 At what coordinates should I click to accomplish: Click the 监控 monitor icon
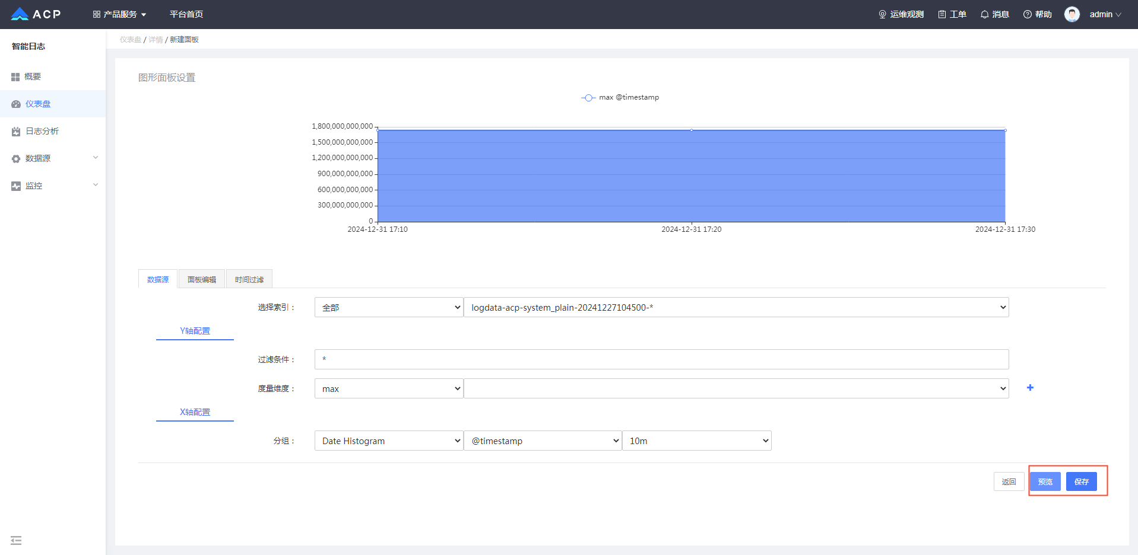(x=16, y=186)
